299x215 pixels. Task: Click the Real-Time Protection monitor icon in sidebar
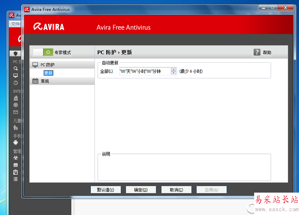coord(16,76)
